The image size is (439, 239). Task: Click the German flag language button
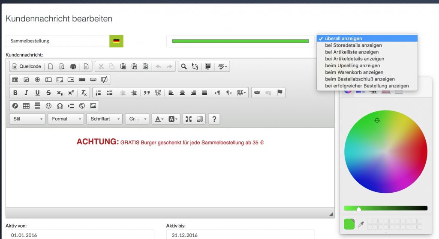(116, 41)
